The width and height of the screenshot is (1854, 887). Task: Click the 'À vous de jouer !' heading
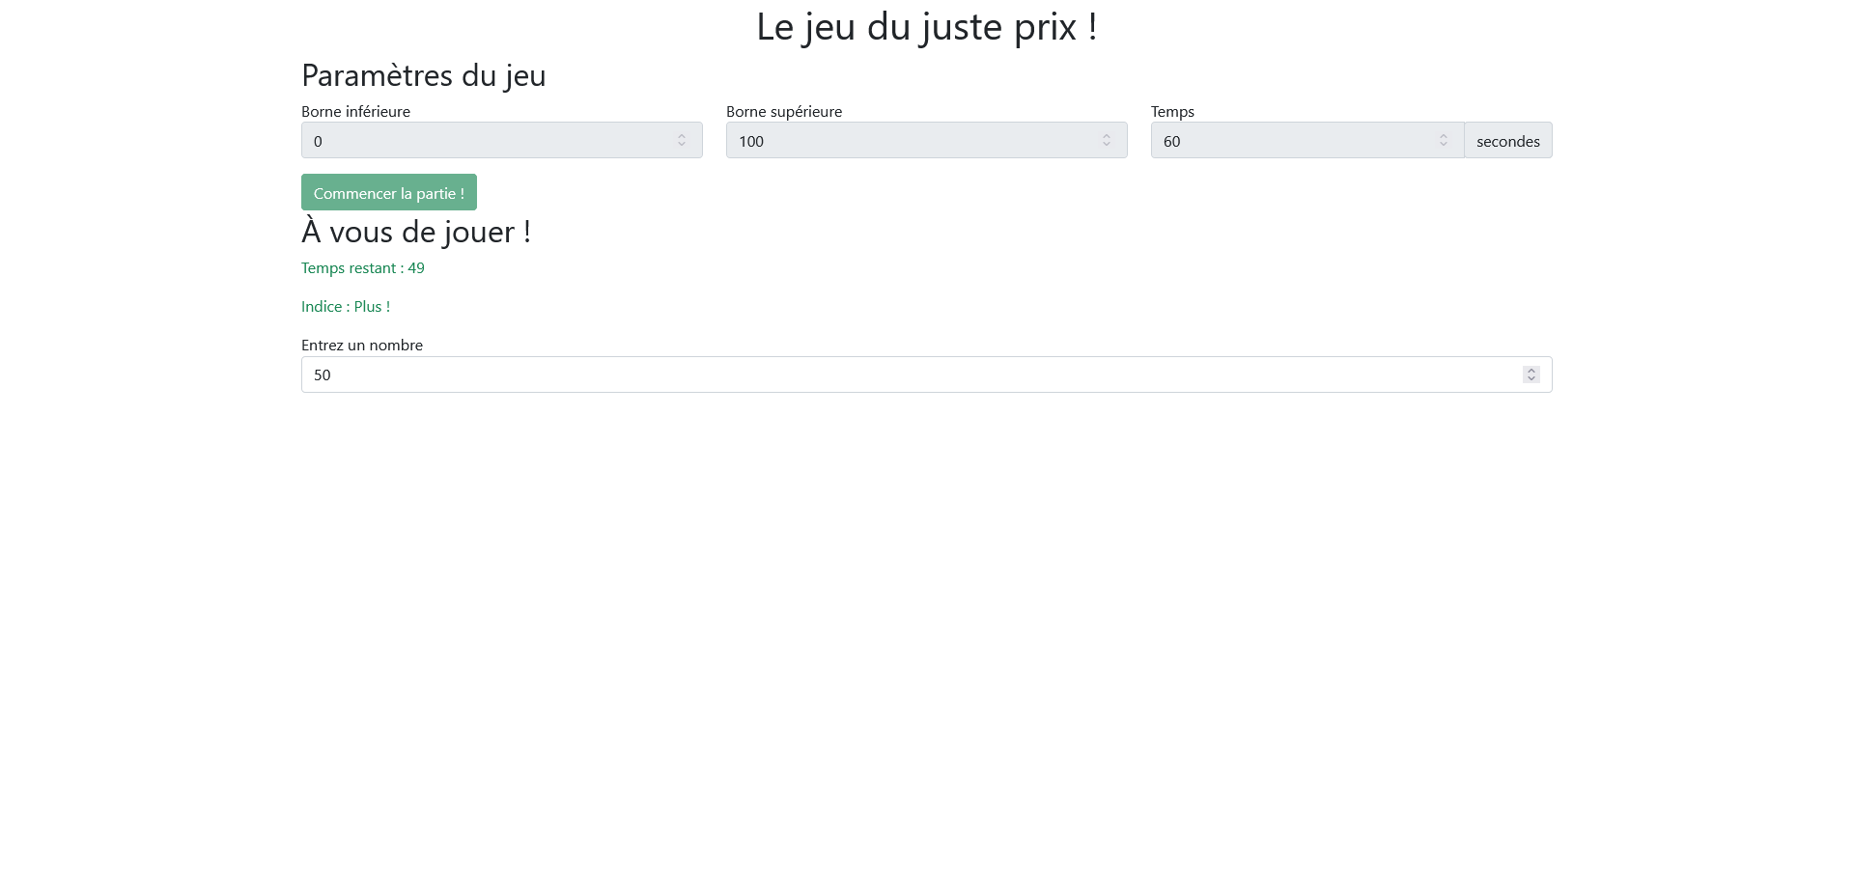pyautogui.click(x=416, y=232)
